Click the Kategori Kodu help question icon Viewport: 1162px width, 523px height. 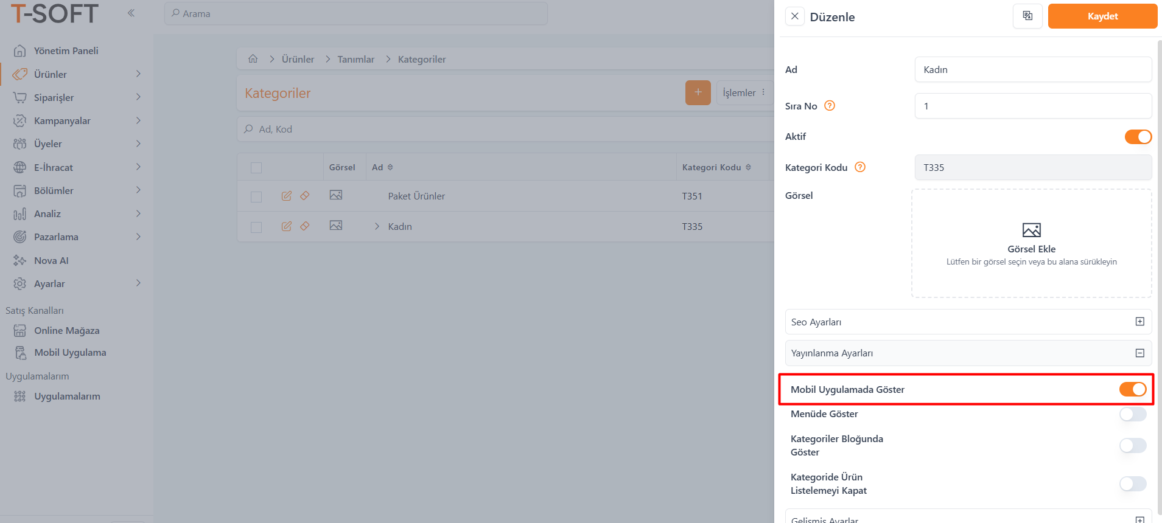click(860, 167)
